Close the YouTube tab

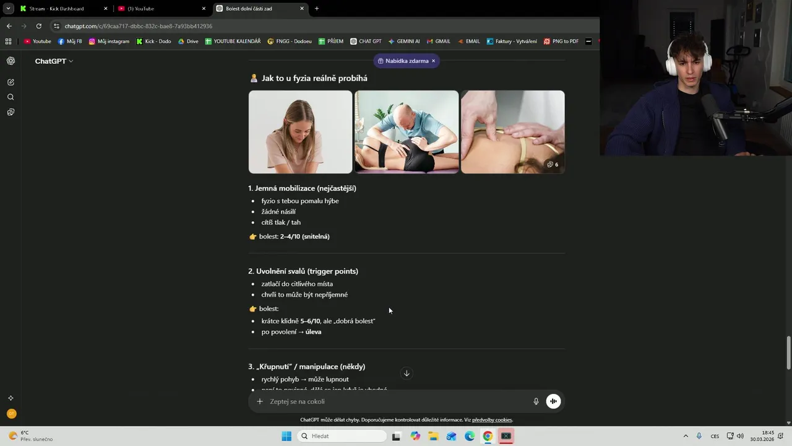click(204, 9)
